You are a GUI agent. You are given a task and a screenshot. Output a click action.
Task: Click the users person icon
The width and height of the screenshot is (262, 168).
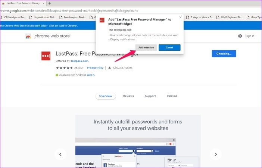[x=110, y=68]
